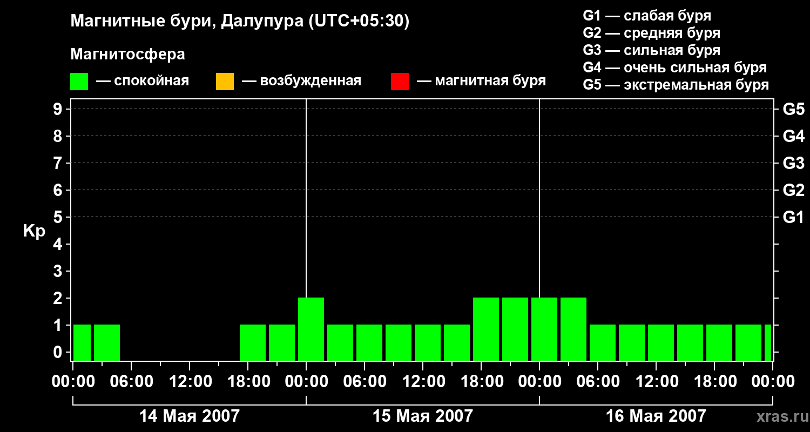Screen dimensions: 810x432
Task: Click the Kp 2 bar straddling midnight into 16 Мая
Action: tap(544, 329)
